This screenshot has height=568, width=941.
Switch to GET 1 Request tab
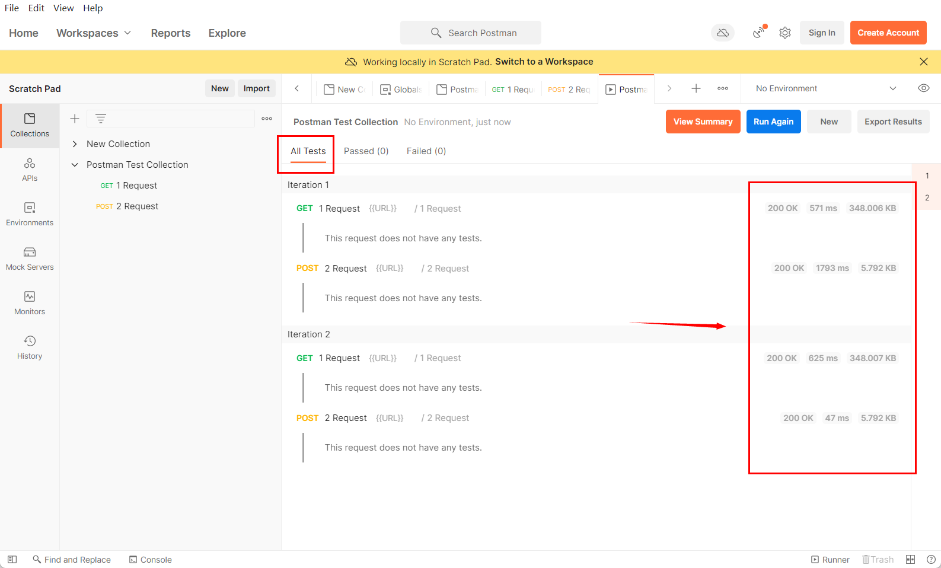tap(513, 89)
